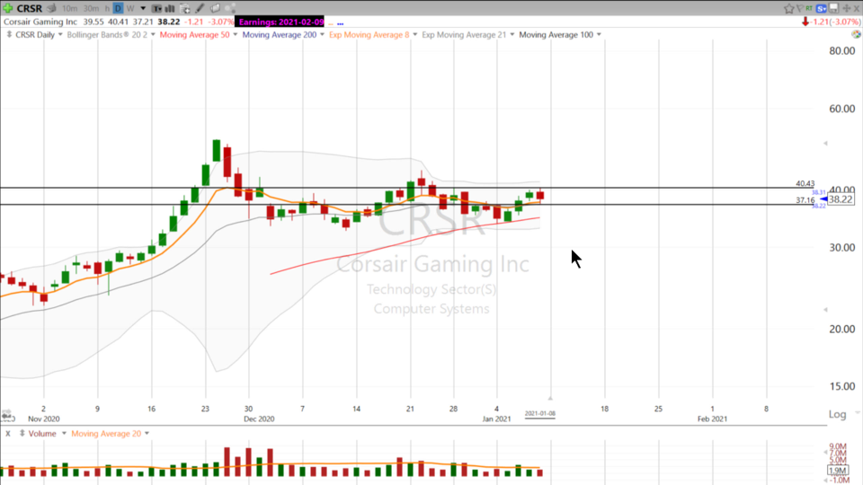The image size is (863, 485).
Task: Click the blue dots after earnings label
Action: 340,23
